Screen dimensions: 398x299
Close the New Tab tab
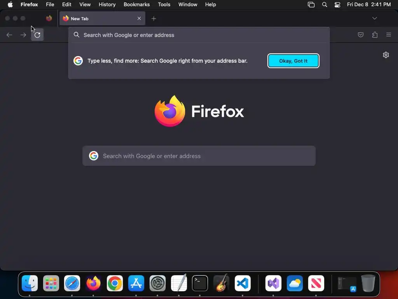click(139, 18)
